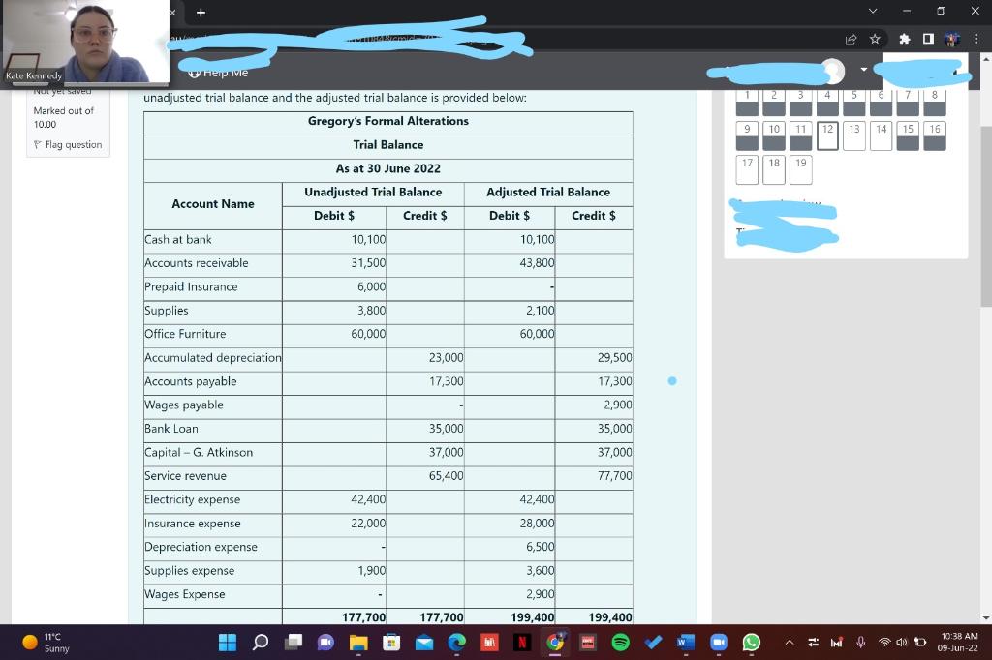Expand the user menu dropdown arrow

point(863,69)
